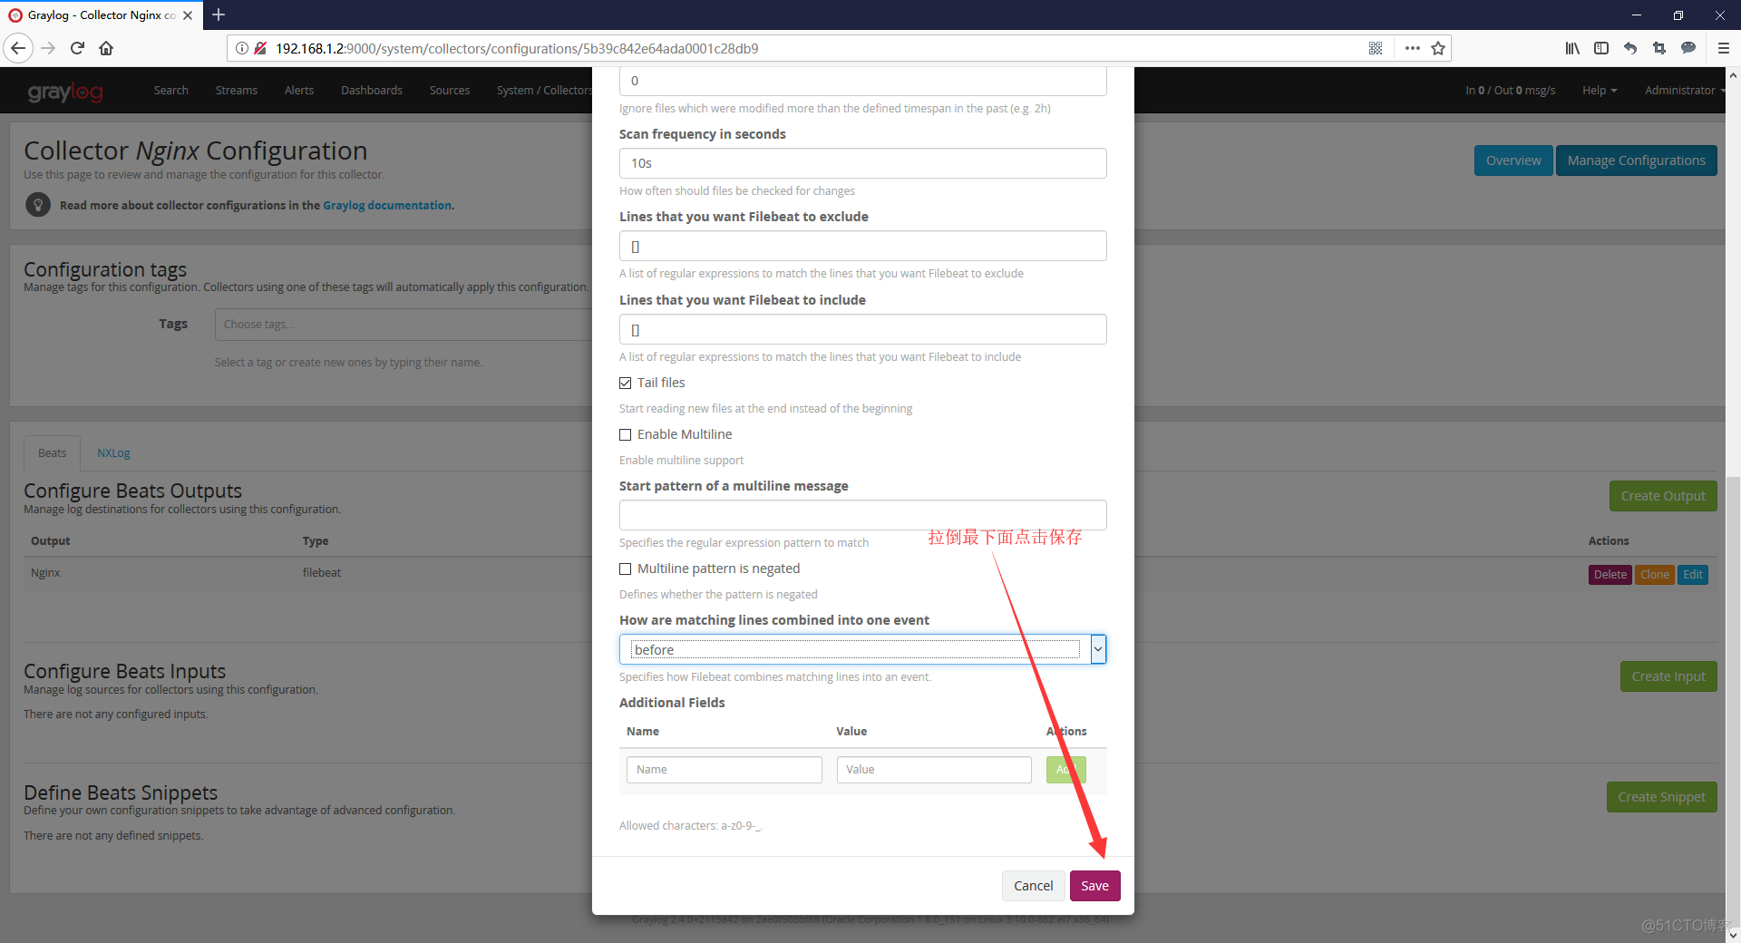Open QR code icon in address bar

1376,48
